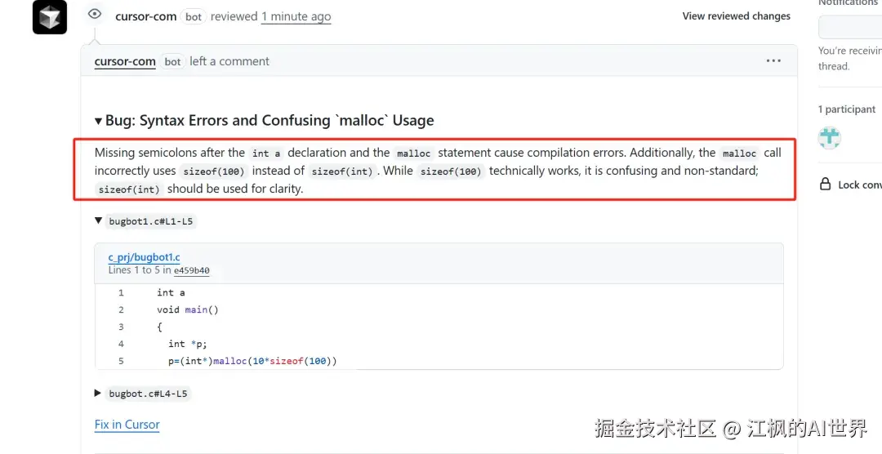This screenshot has width=882, height=454.
Task: Click the bot label badge in comment header
Action: 172,61
